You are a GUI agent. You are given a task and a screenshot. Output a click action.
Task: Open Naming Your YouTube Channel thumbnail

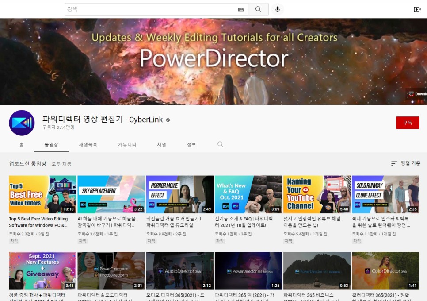coord(317,194)
